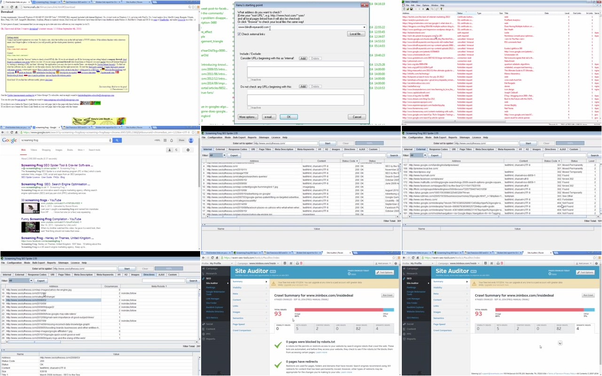
Task: Open the Bulk Export menu in the Directives-tab Screaming Frog window
Action: tap(39, 263)
